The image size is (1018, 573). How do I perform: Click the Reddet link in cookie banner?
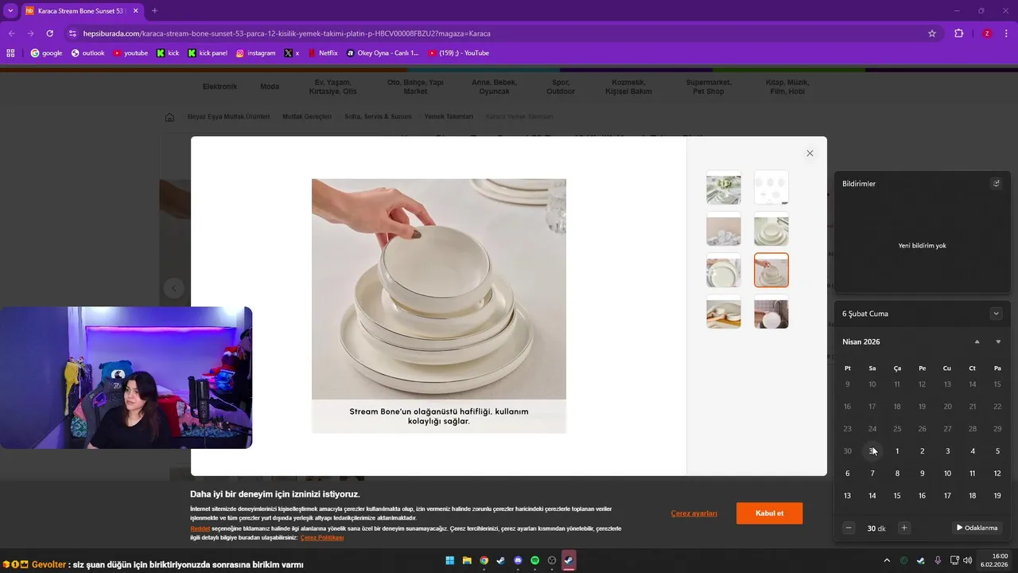200,528
